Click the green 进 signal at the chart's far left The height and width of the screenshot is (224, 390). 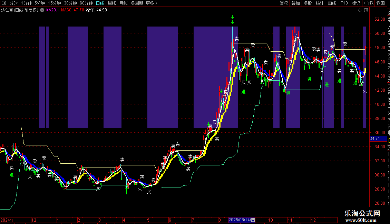11,175
